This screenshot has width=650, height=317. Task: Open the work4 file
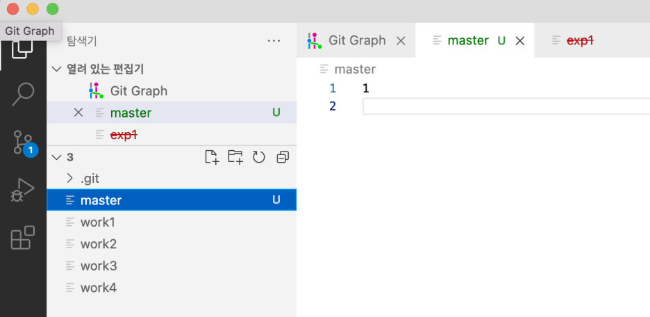coord(172,288)
